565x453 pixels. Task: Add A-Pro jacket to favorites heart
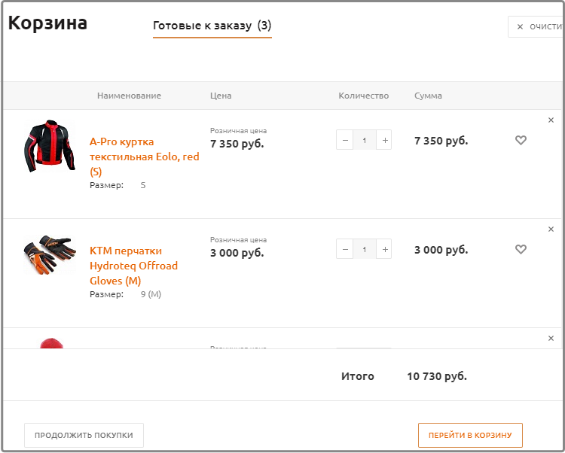coord(521,140)
